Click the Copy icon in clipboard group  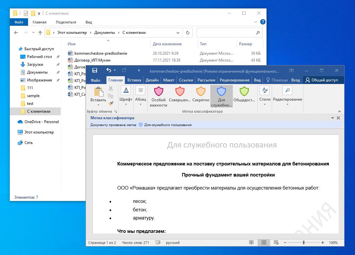click(x=111, y=96)
